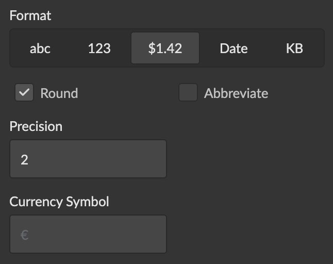Enable the Abbreviate checkbox
333x264 pixels.
pyautogui.click(x=188, y=93)
